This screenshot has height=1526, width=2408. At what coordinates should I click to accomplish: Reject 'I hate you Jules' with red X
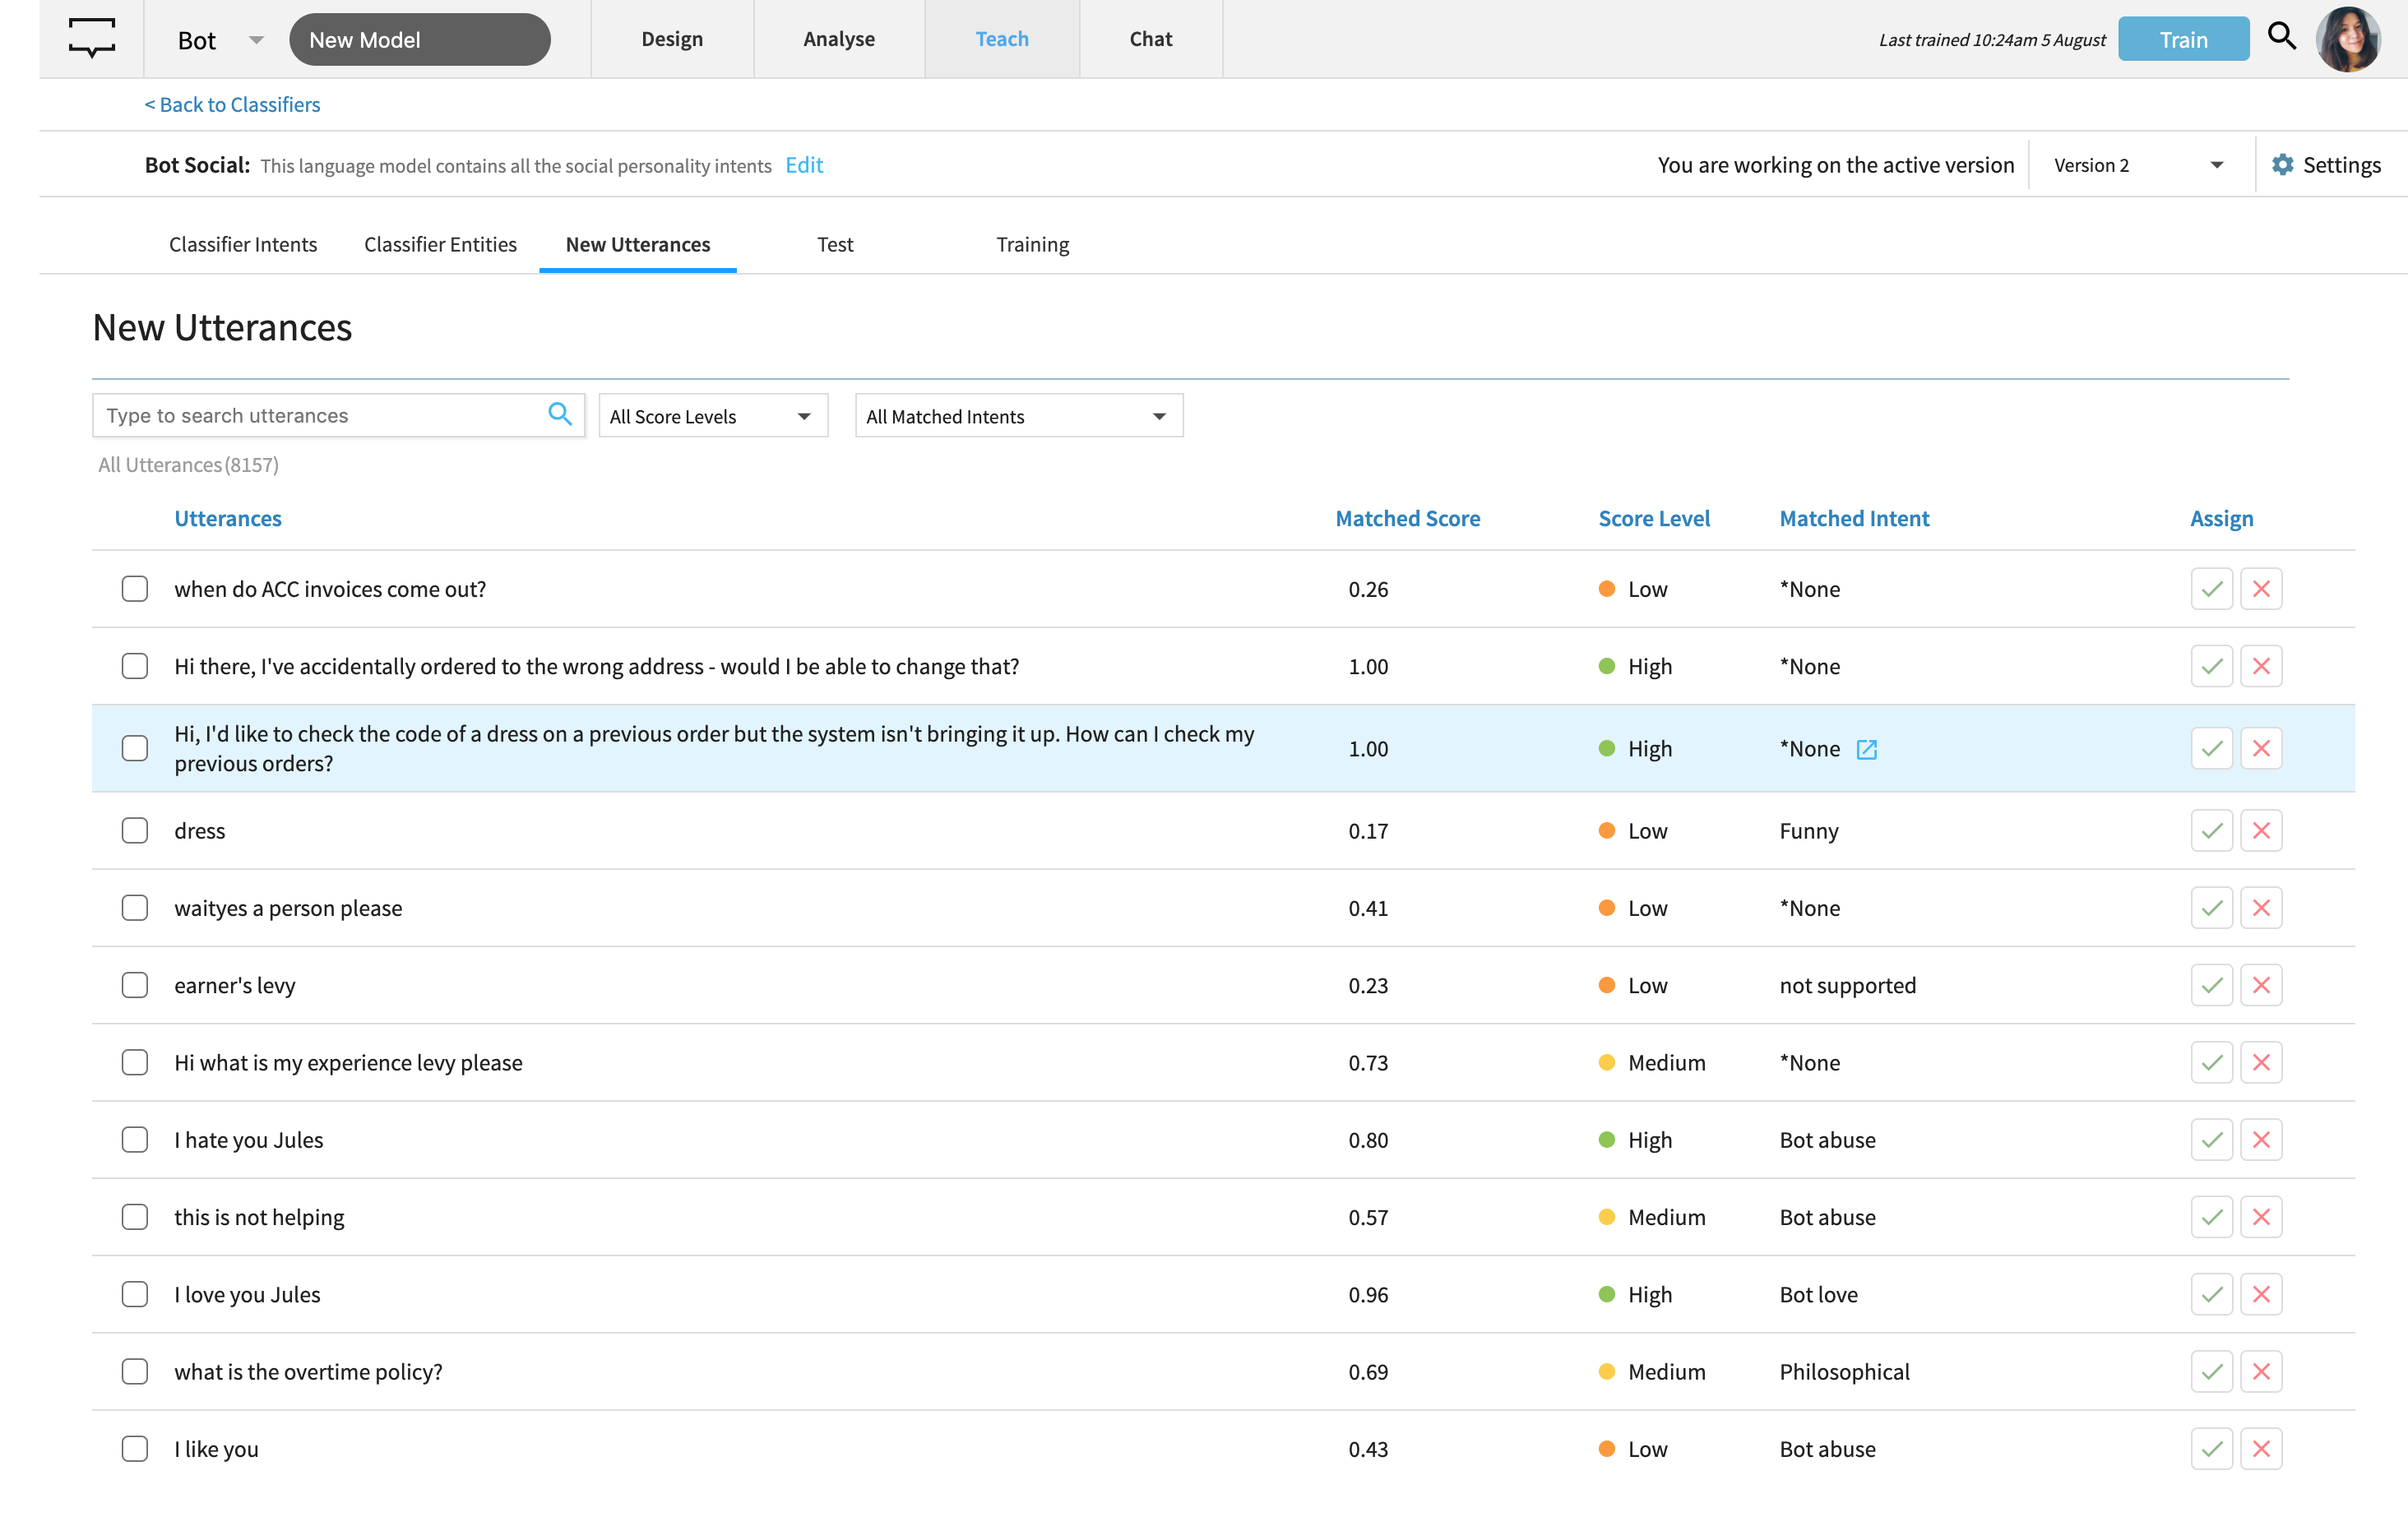(2260, 1140)
